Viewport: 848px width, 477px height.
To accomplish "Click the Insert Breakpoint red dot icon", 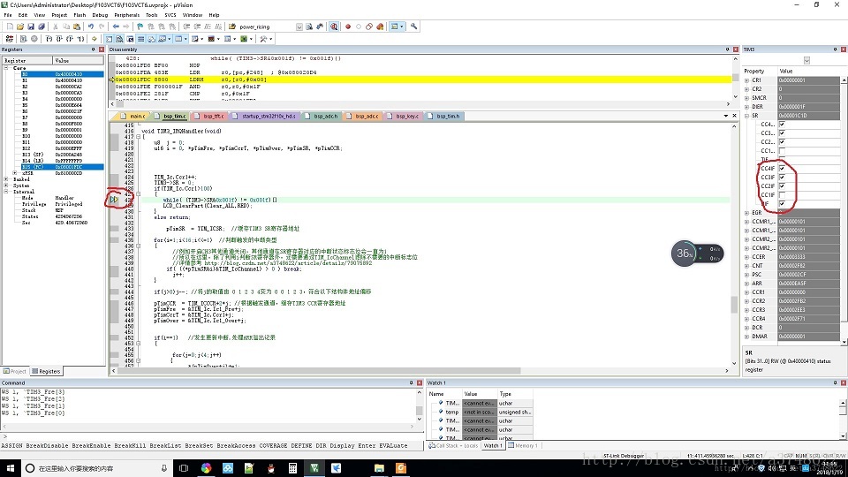I will 347,26.
